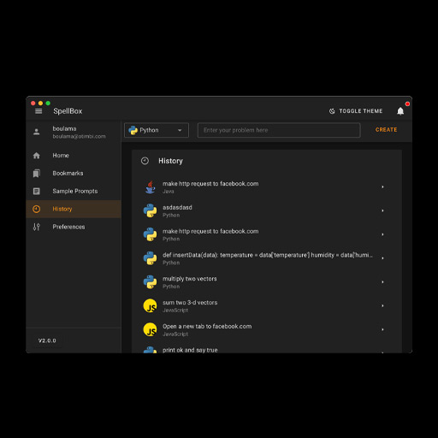Click the Enter your problem here field
Screen dimensions: 438x438
[279, 130]
